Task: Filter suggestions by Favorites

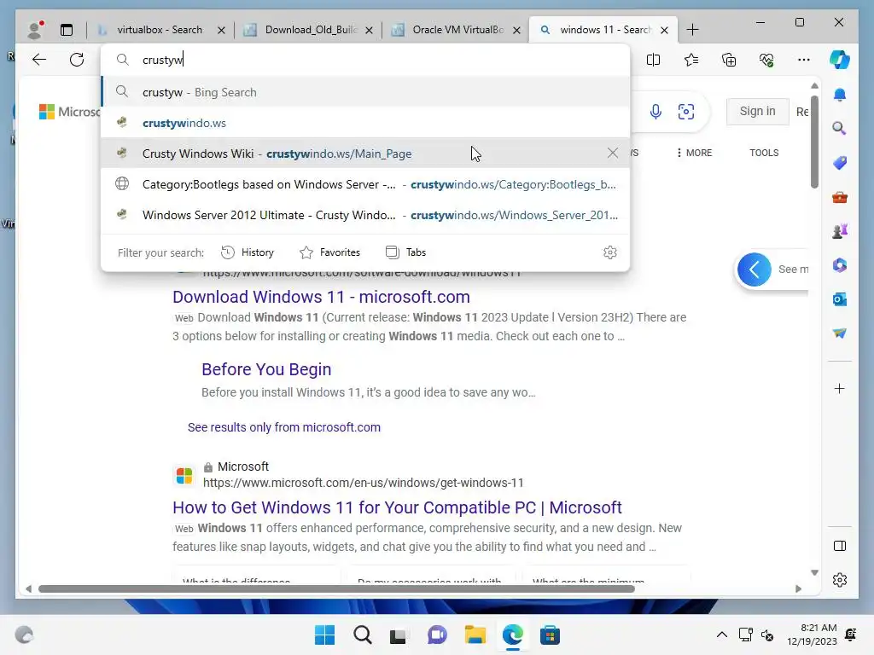Action: (x=330, y=252)
